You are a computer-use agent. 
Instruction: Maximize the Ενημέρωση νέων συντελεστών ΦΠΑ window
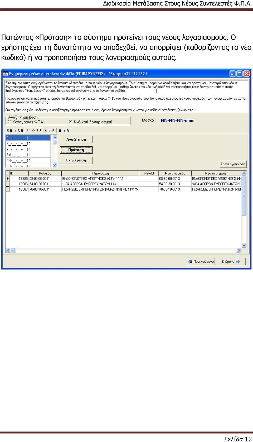[x=239, y=74]
